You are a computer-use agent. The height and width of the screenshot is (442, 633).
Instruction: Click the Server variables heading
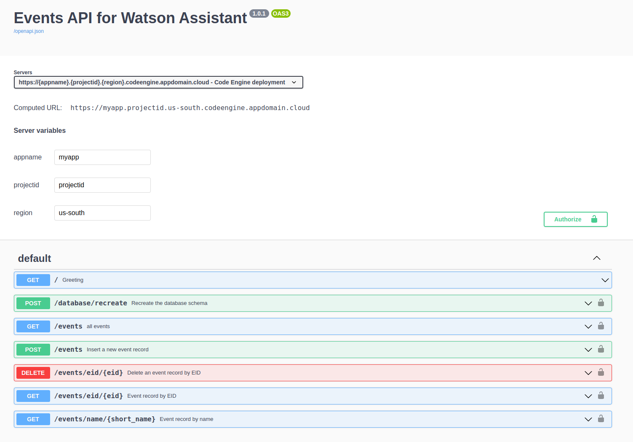click(x=40, y=131)
